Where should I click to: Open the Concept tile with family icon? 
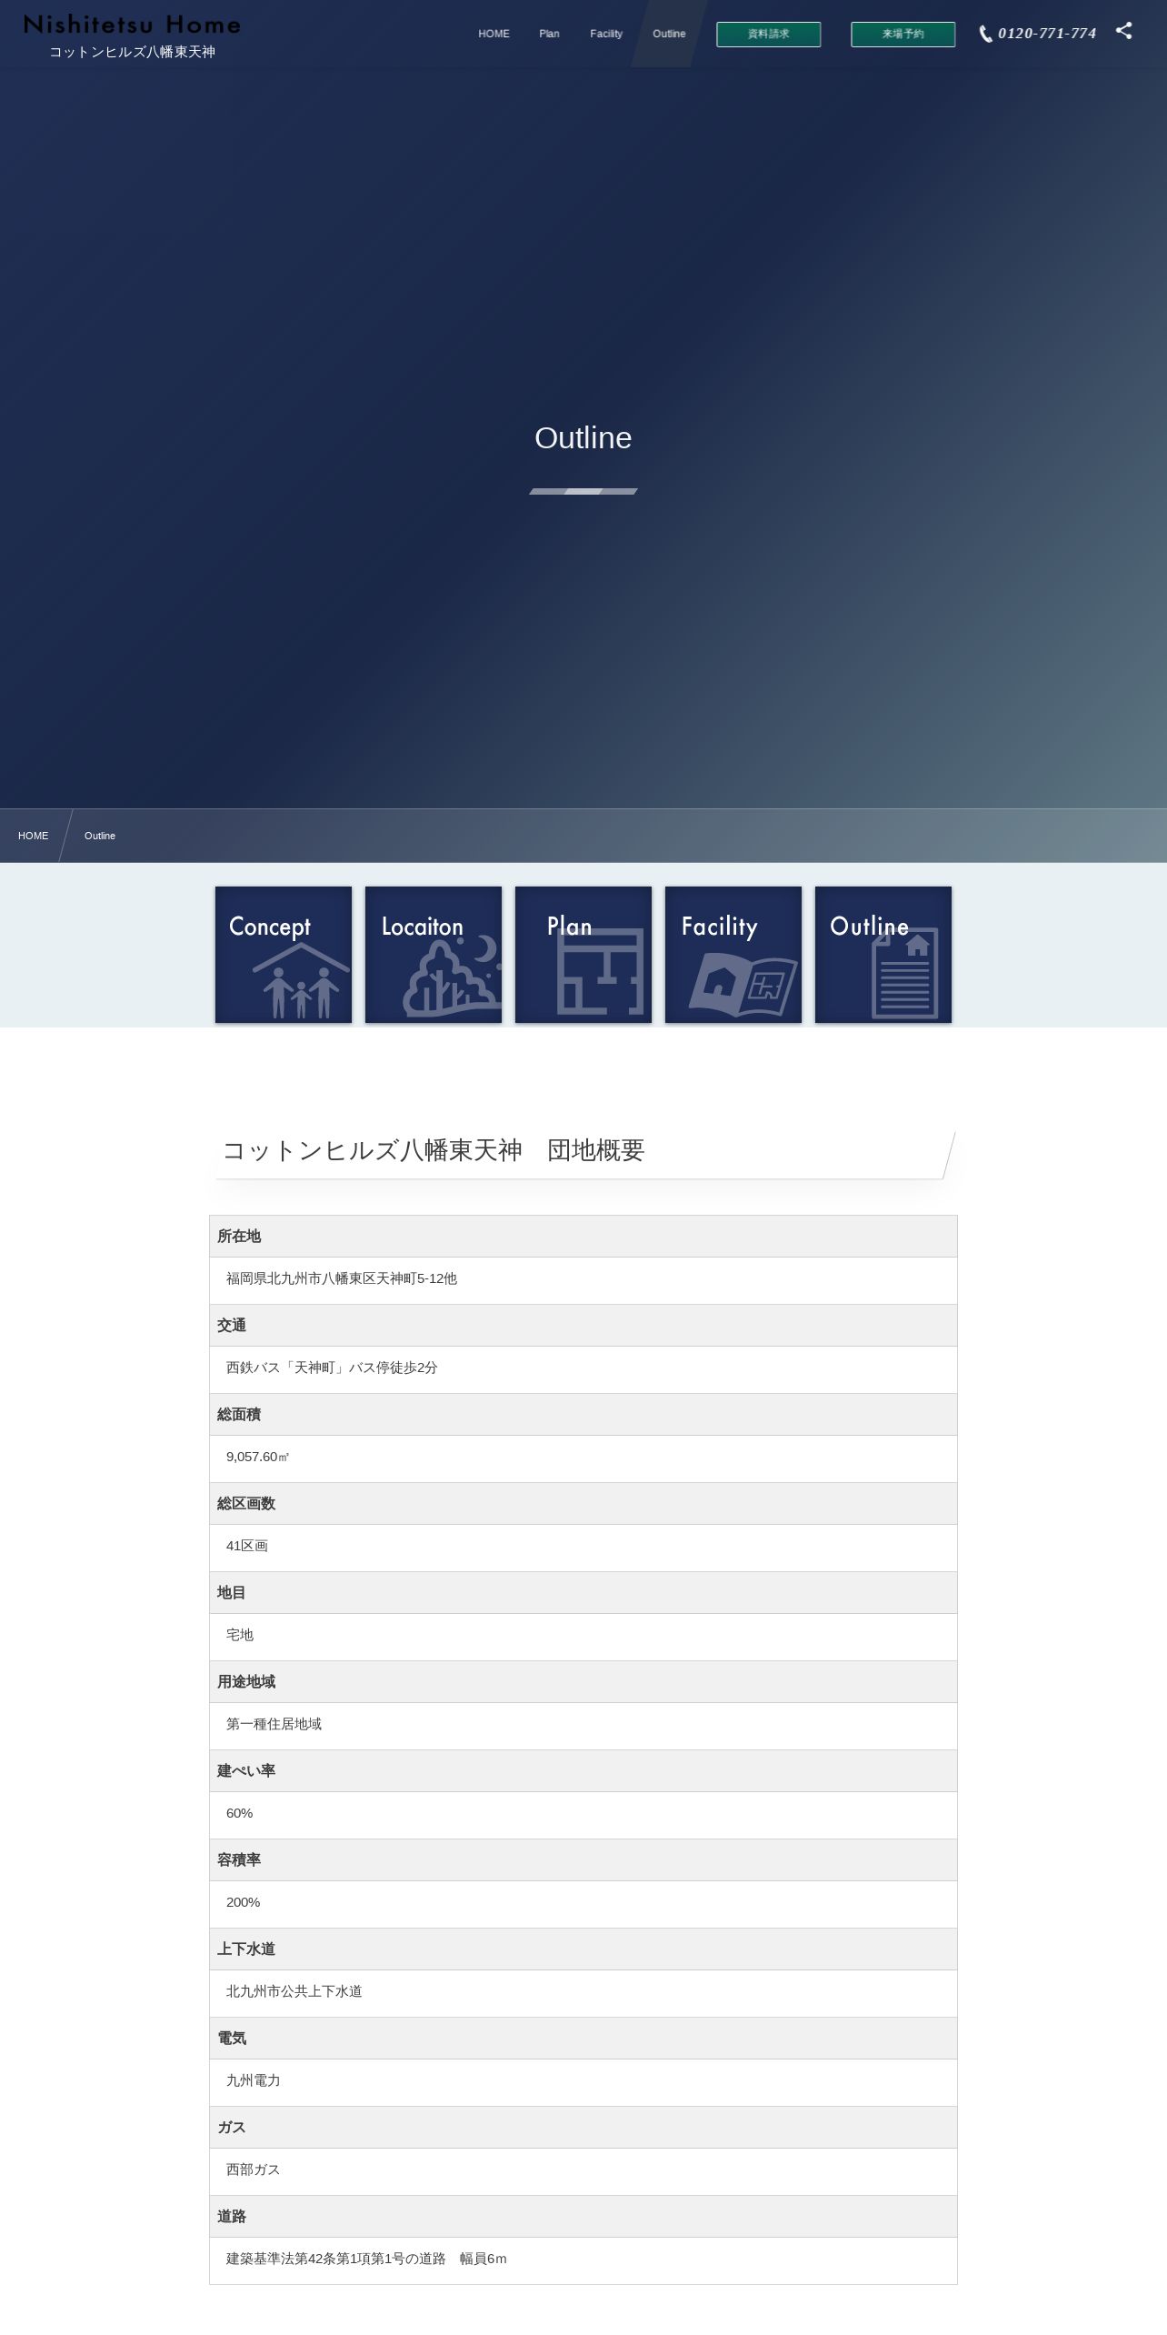pos(284,955)
